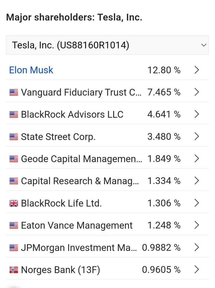This screenshot has height=288, width=215.
Task: Open State Street Corp. details chevron
Action: pyautogui.click(x=197, y=137)
